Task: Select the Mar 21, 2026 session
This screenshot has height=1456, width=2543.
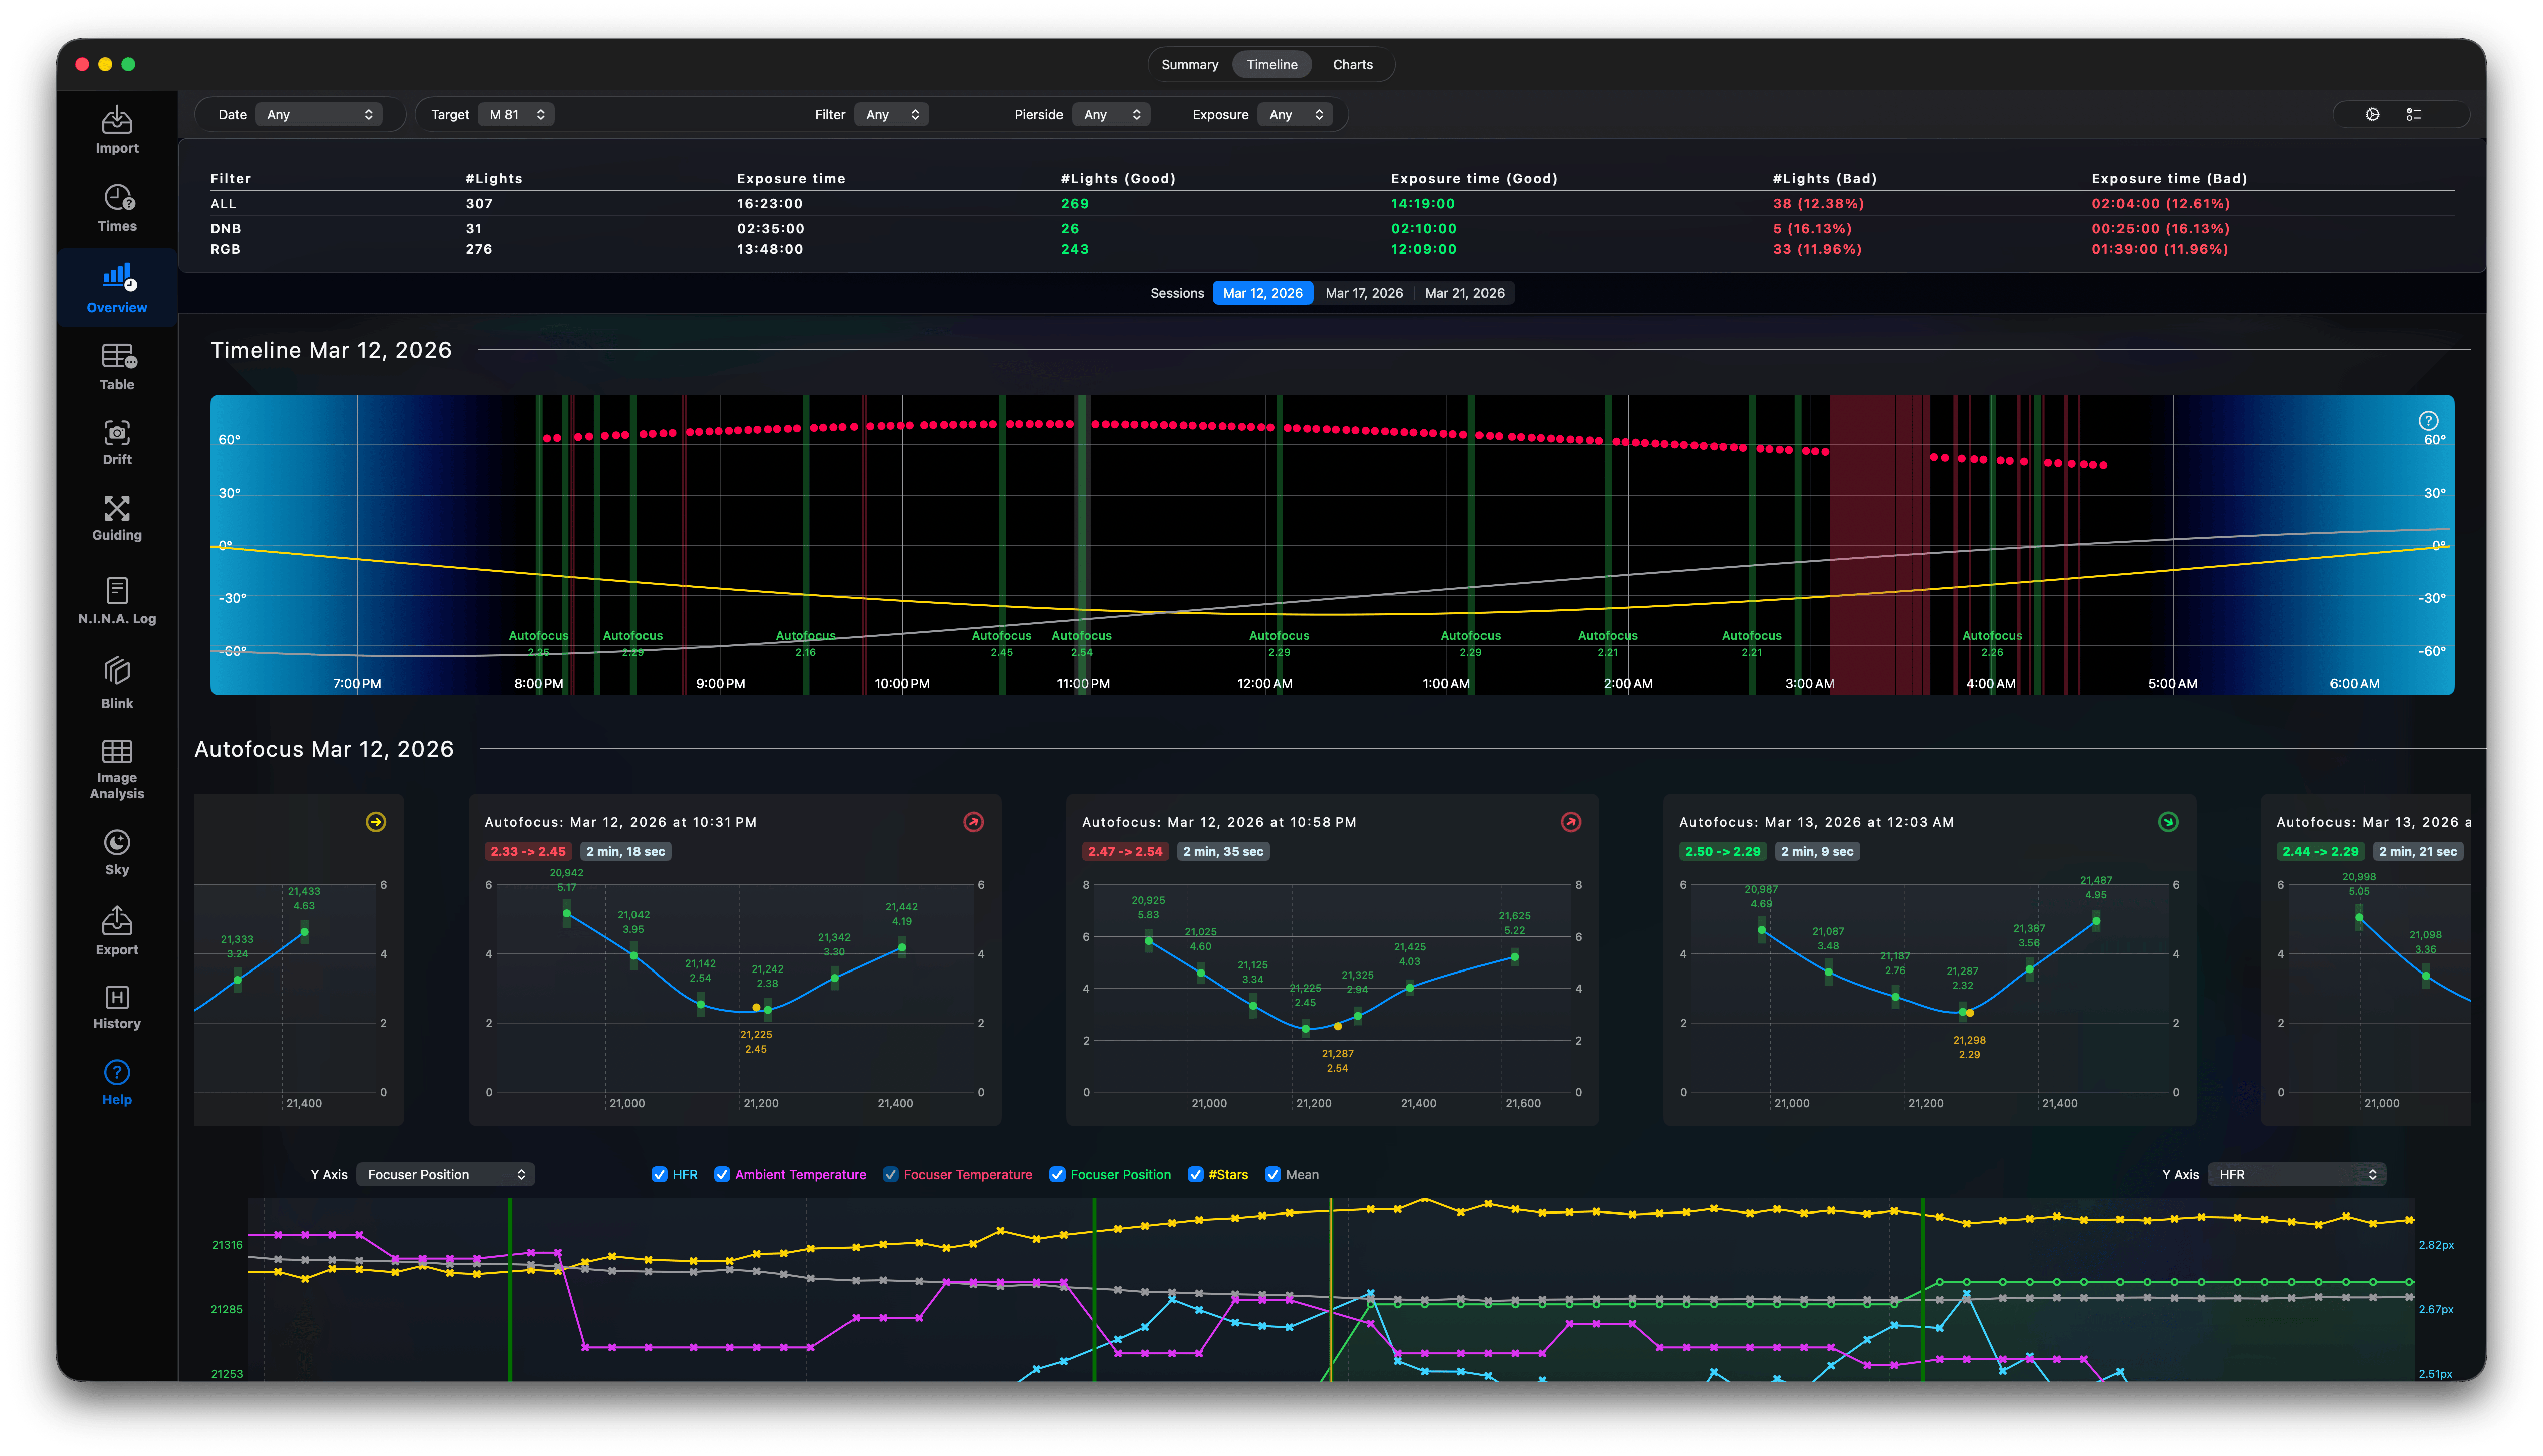Action: pyautogui.click(x=1464, y=293)
